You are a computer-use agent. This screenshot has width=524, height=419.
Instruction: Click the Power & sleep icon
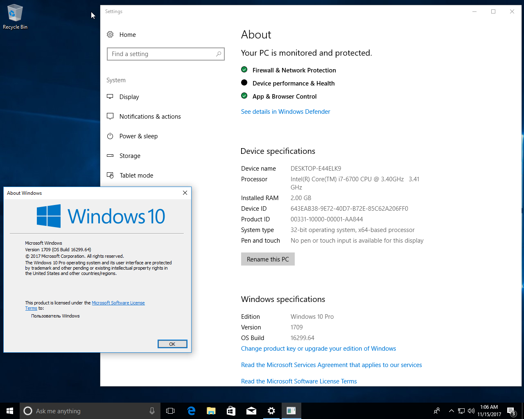[x=110, y=136]
